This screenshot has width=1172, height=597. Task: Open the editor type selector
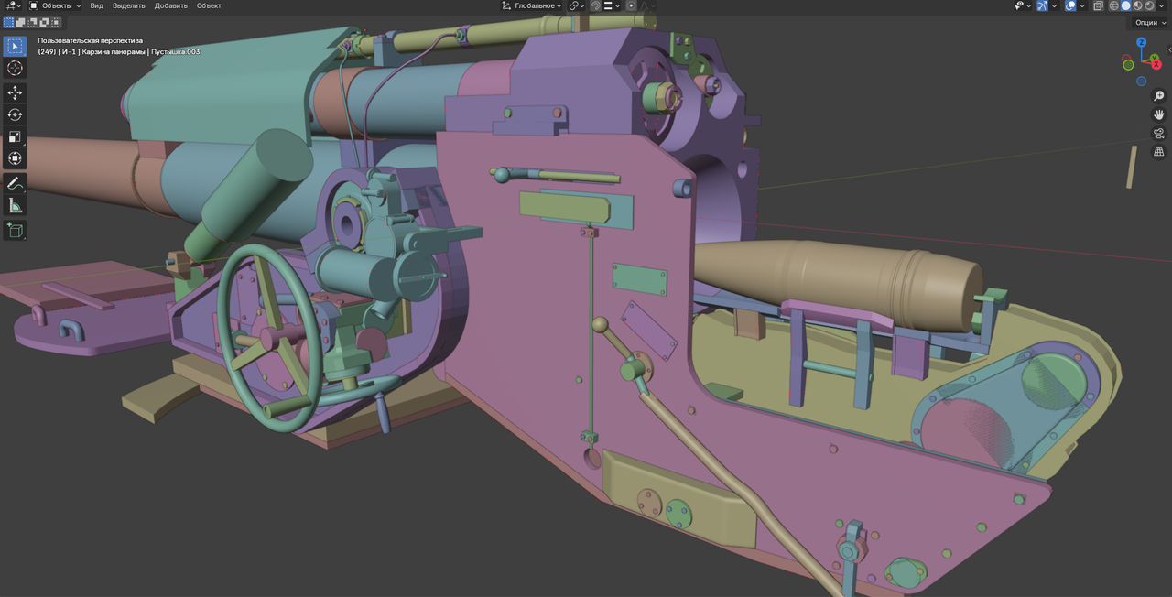click(x=13, y=5)
